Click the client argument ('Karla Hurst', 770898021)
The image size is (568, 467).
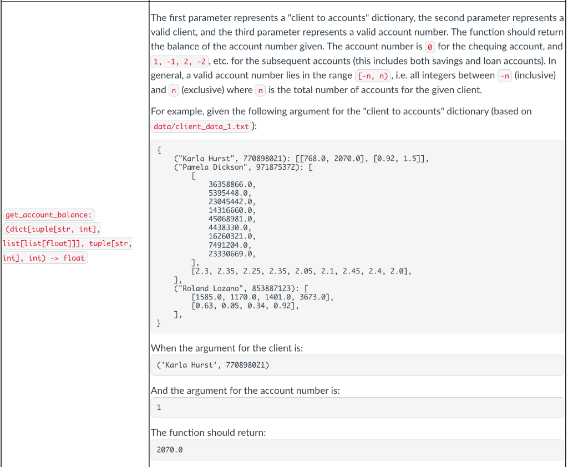tap(213, 365)
